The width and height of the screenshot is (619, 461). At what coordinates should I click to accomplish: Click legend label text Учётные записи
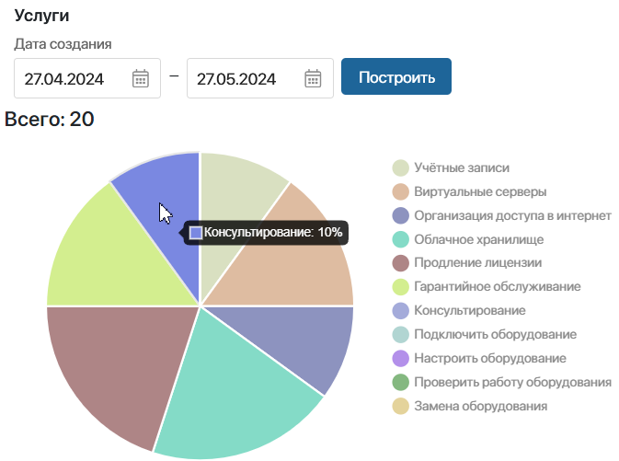pos(462,167)
